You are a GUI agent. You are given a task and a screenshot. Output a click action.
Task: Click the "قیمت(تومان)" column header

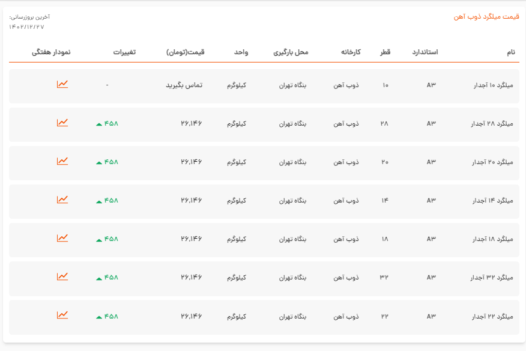(x=186, y=52)
